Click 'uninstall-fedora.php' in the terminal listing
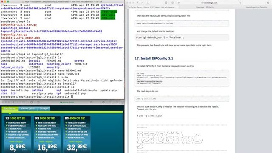The image size is (272, 153). click(81, 90)
